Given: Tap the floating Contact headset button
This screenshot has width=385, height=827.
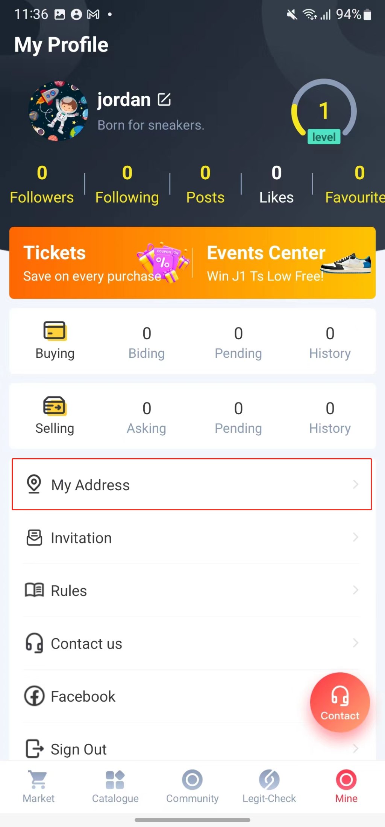Looking at the screenshot, I should [340, 702].
